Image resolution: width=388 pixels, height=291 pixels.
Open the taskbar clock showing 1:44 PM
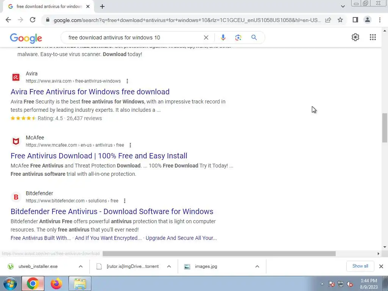pos(369,284)
